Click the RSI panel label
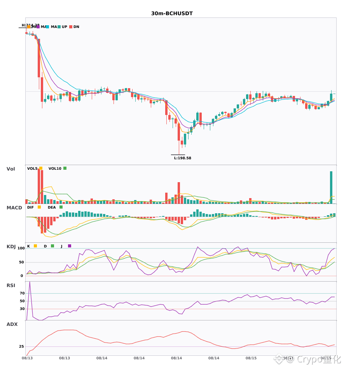The image size is (344, 369). coord(11,285)
